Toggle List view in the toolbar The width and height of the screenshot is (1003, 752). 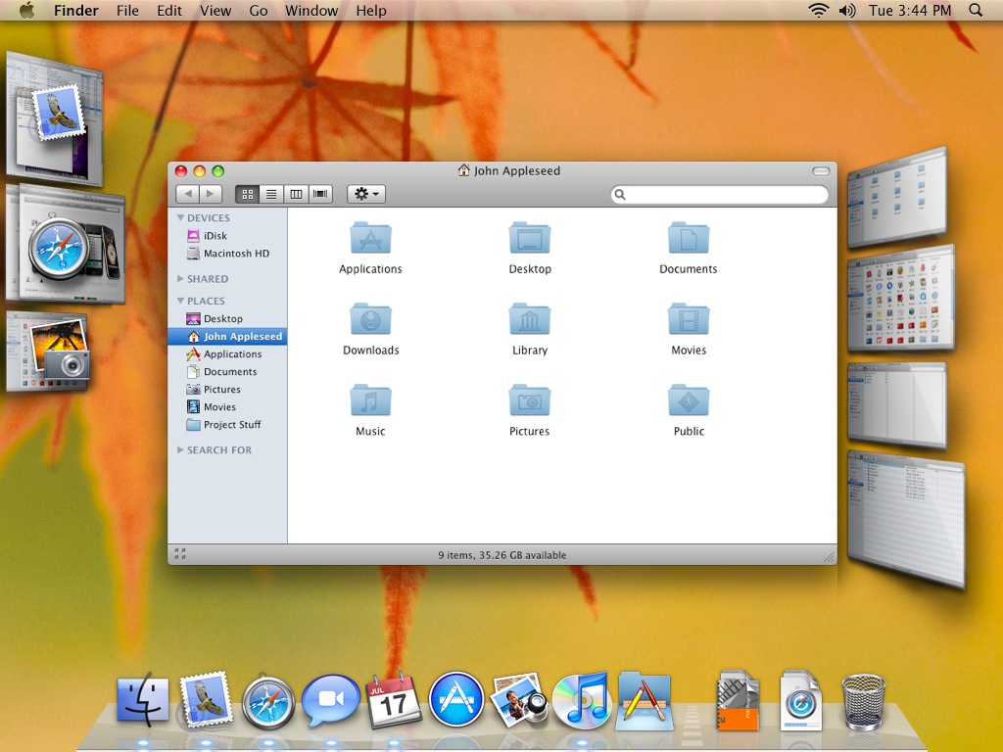tap(273, 193)
